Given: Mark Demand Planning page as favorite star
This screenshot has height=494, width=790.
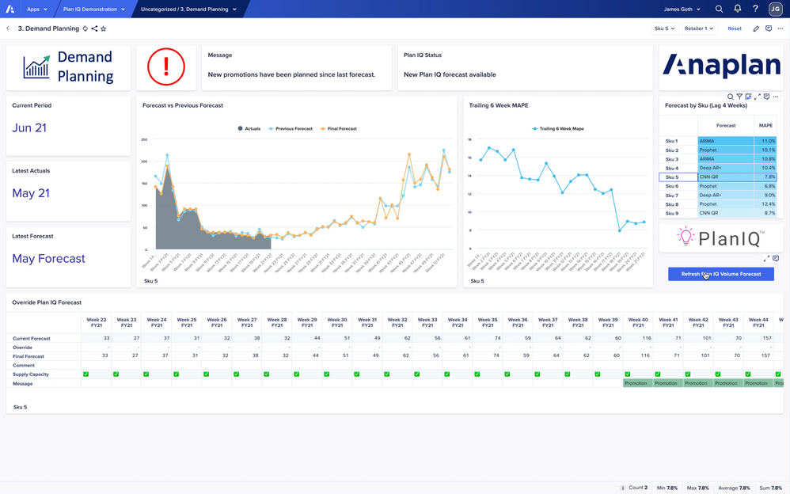Looking at the screenshot, I should coord(104,28).
